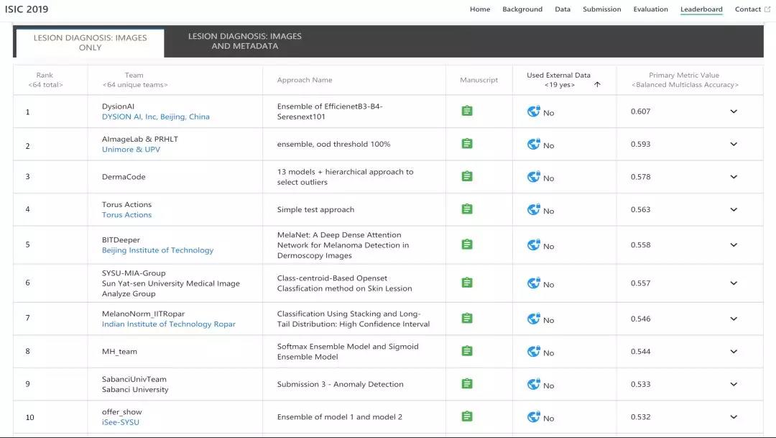
Task: Click the Team column header
Action: pyautogui.click(x=134, y=80)
